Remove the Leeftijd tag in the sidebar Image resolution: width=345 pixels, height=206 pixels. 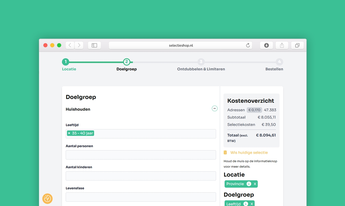252,204
